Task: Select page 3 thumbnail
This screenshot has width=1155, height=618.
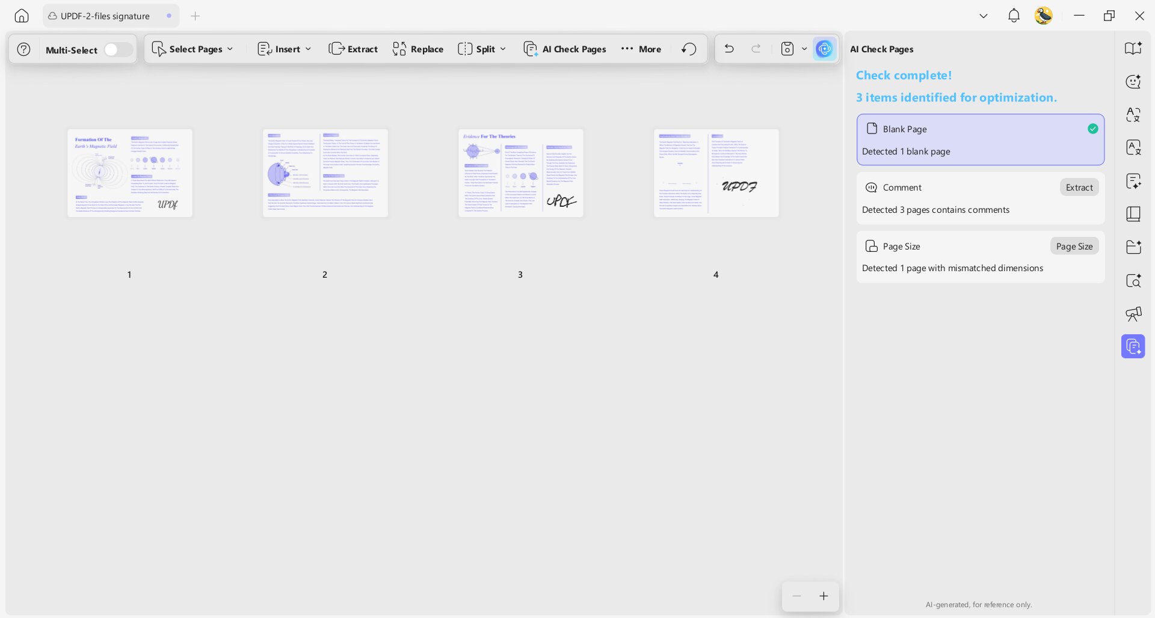Action: (521, 173)
